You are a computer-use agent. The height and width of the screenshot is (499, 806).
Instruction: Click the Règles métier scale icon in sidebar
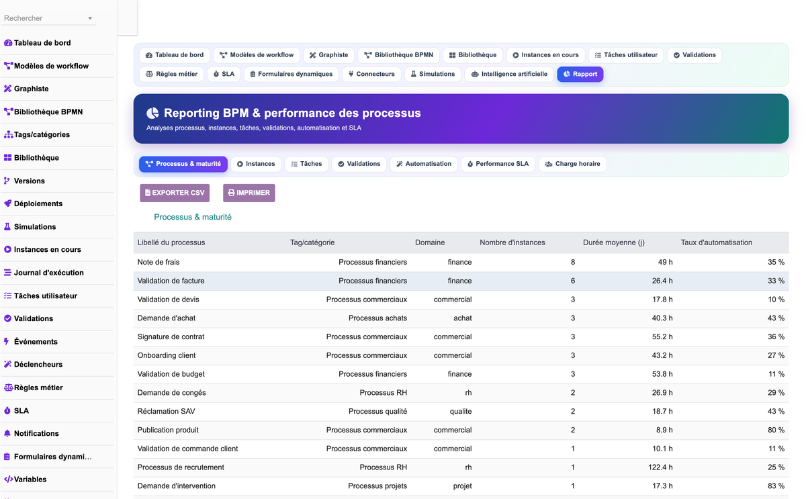point(8,388)
